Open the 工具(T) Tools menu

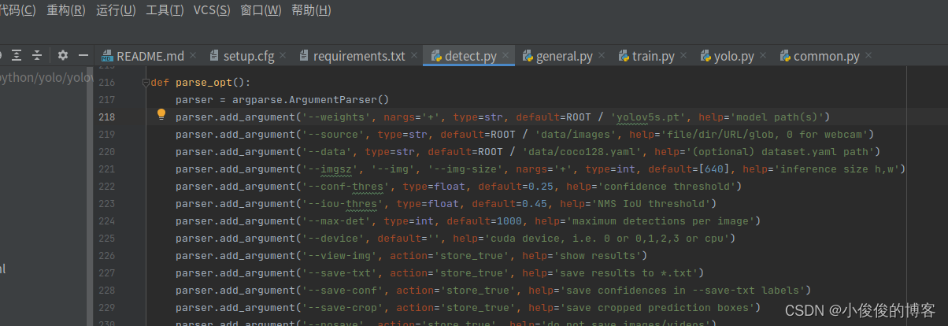[165, 10]
